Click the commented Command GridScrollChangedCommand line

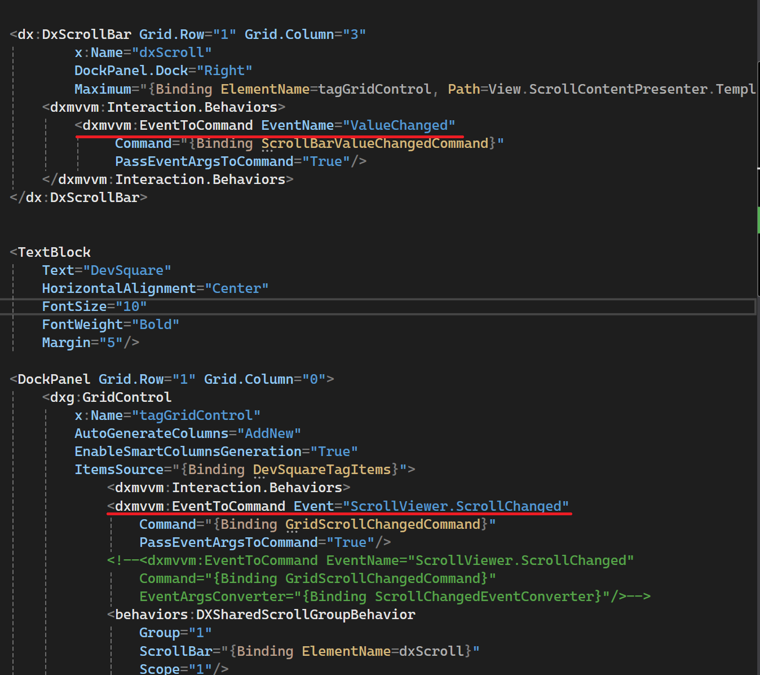317,578
